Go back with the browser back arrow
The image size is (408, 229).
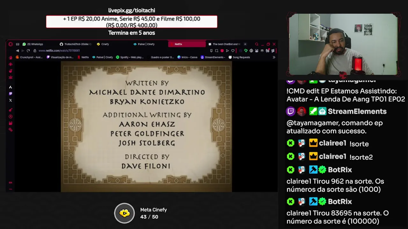point(18,51)
